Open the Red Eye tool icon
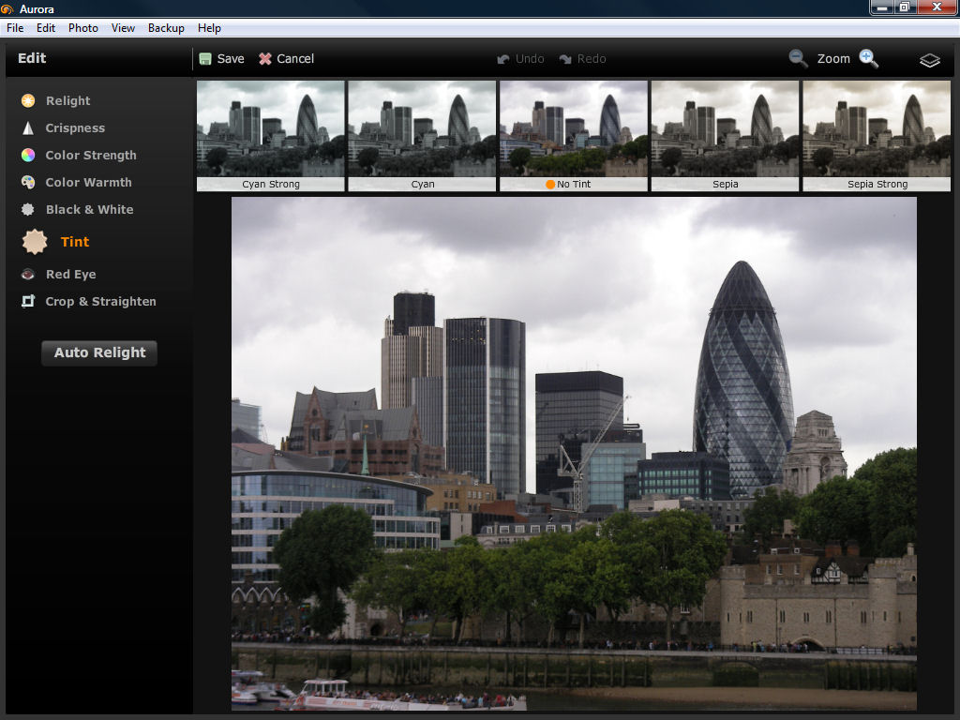Image resolution: width=960 pixels, height=720 pixels. coord(28,275)
